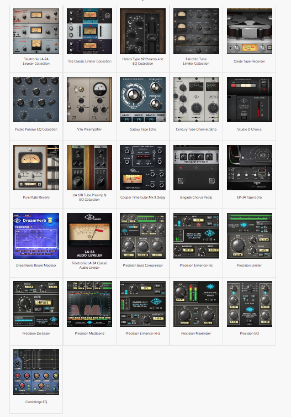This screenshot has width=291, height=417.
Task: Follow the Teletronix LA-3A Classic Audio Leveler link
Action: pyautogui.click(x=89, y=265)
